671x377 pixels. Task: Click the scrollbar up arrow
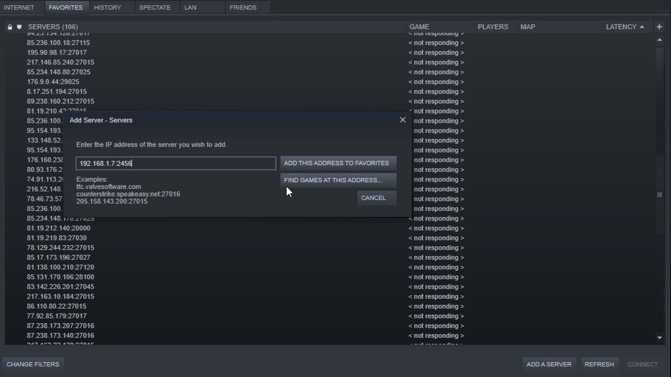tap(659, 40)
